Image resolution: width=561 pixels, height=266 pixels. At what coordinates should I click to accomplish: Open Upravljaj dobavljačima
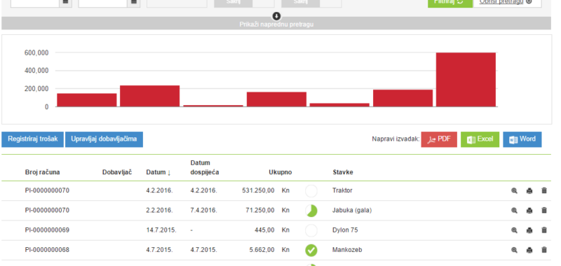104,139
